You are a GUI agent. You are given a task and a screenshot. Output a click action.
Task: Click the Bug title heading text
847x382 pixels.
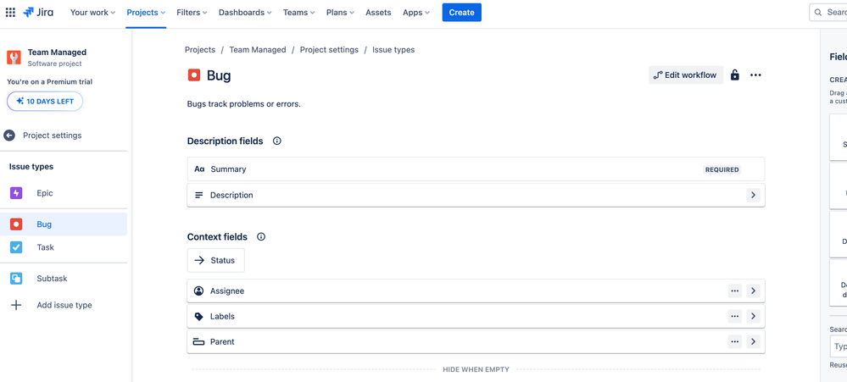point(219,75)
